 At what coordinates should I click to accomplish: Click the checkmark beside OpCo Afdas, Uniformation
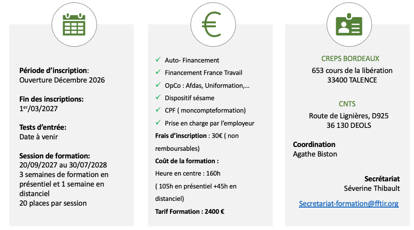(158, 85)
